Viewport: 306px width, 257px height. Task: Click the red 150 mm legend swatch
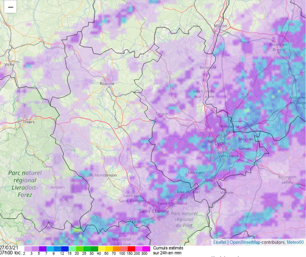pyautogui.click(x=131, y=249)
